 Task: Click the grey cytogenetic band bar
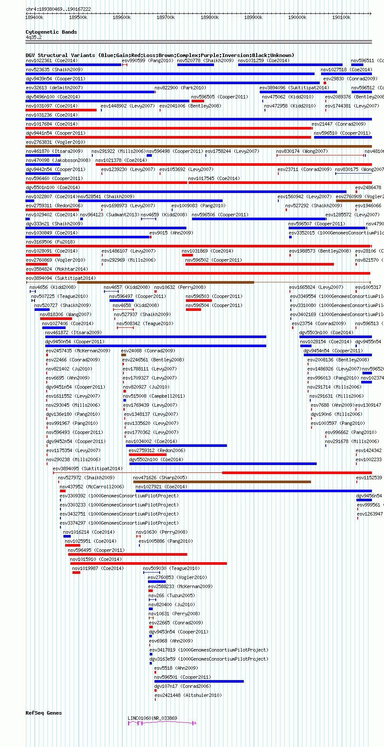pyautogui.click(x=198, y=42)
